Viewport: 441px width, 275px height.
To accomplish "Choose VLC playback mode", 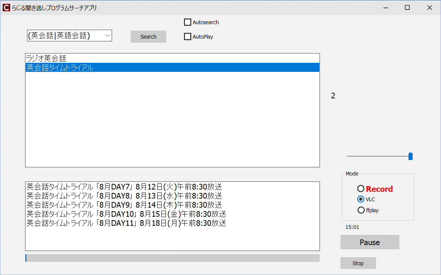I will [x=361, y=199].
